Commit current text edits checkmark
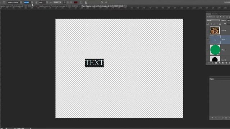The height and width of the screenshot is (129, 230). (x=106, y=3)
